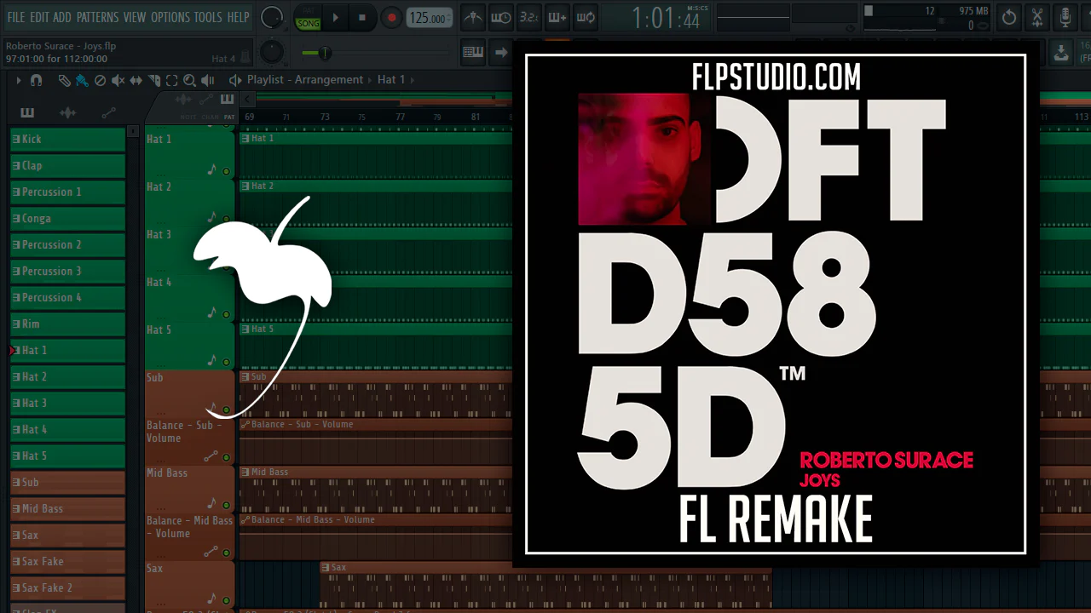The image size is (1091, 613).
Task: Show automation clips in the picker panel
Action: click(108, 112)
